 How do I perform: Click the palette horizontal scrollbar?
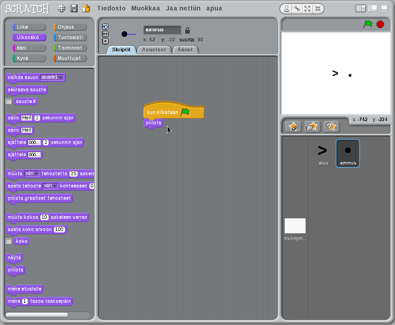click(x=37, y=315)
